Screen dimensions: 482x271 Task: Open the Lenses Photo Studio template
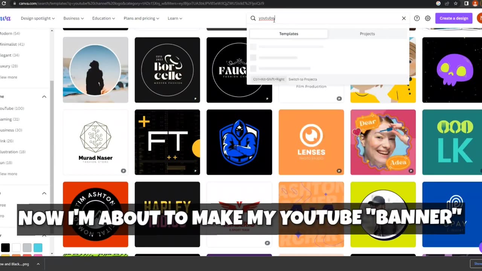[x=311, y=142]
